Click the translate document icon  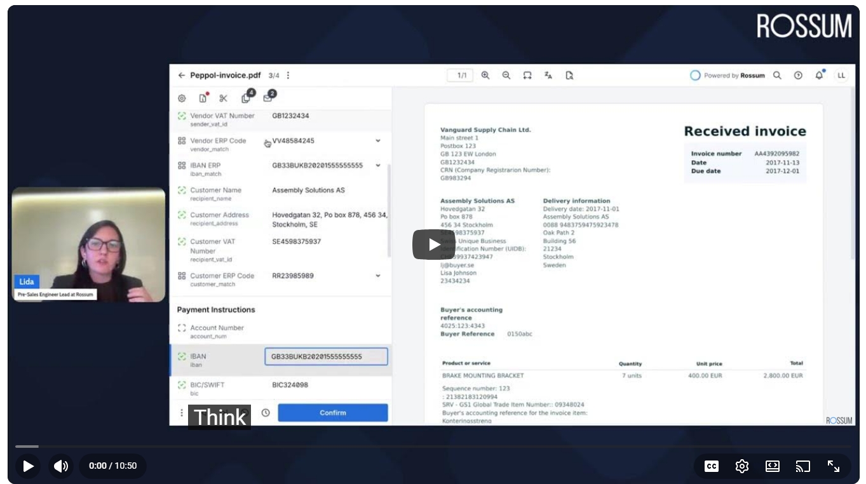(x=548, y=75)
